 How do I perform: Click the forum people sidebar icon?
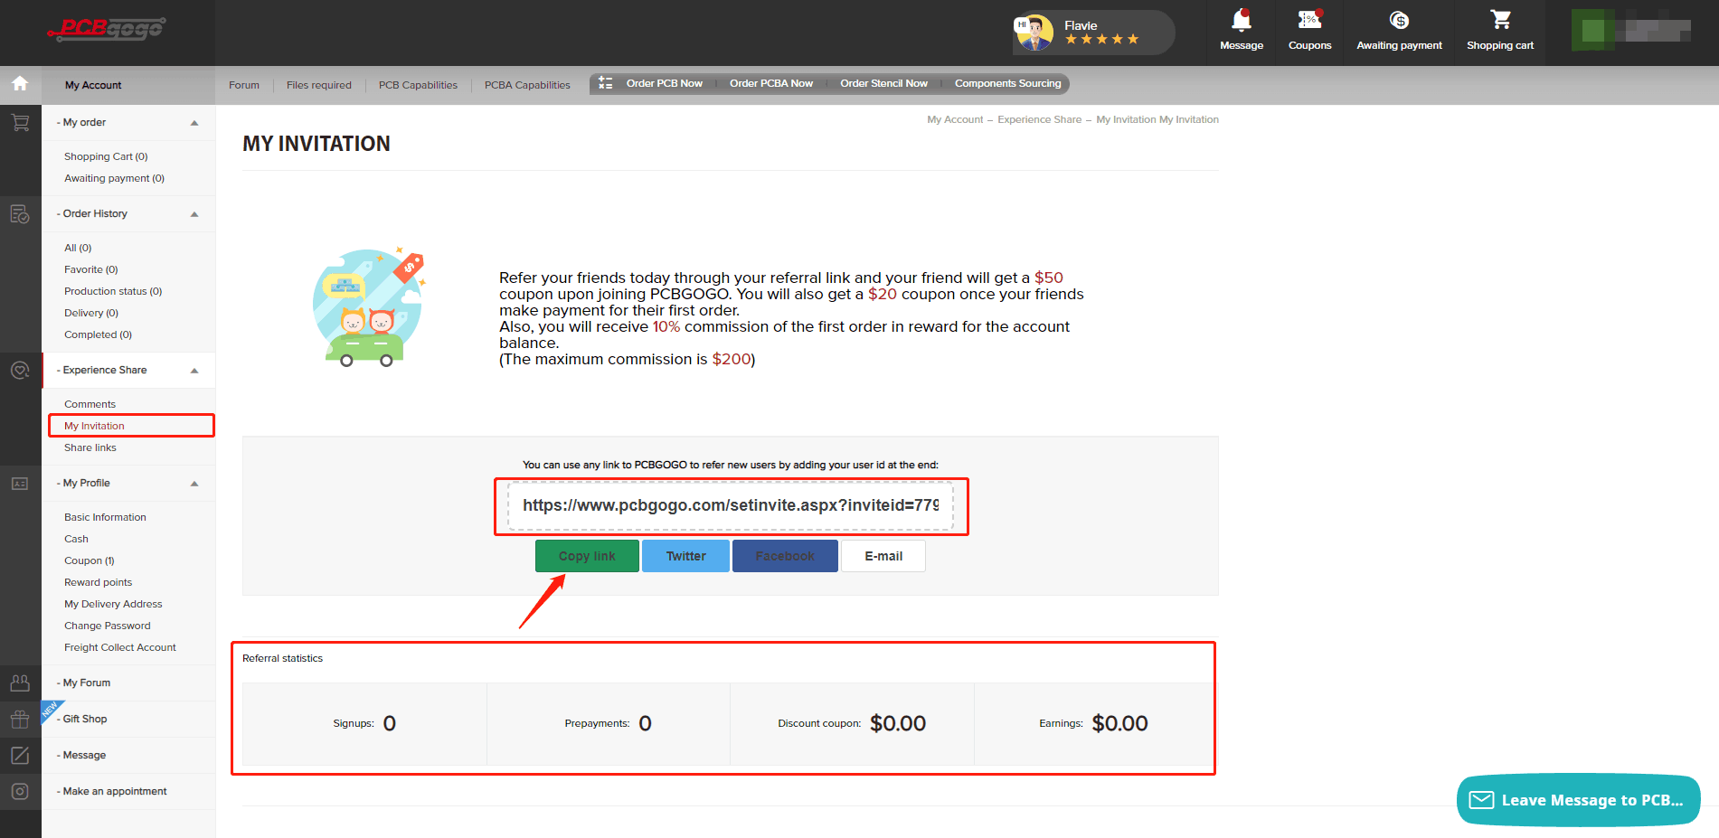[x=20, y=683]
